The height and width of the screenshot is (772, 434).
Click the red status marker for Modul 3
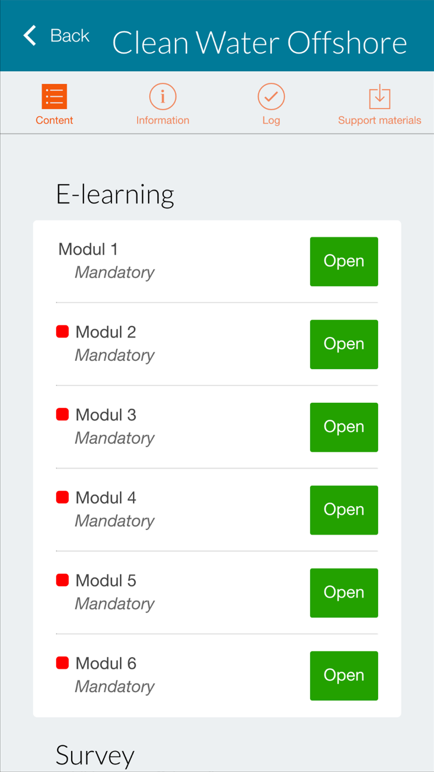[x=62, y=415]
